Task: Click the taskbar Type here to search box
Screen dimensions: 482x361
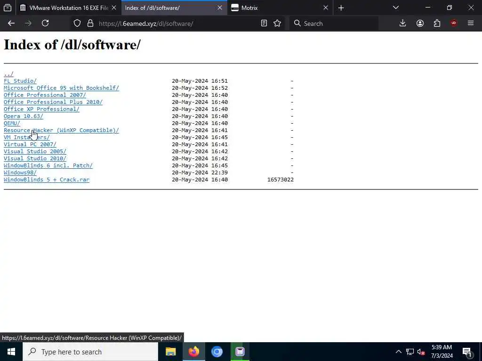Action: click(90, 352)
